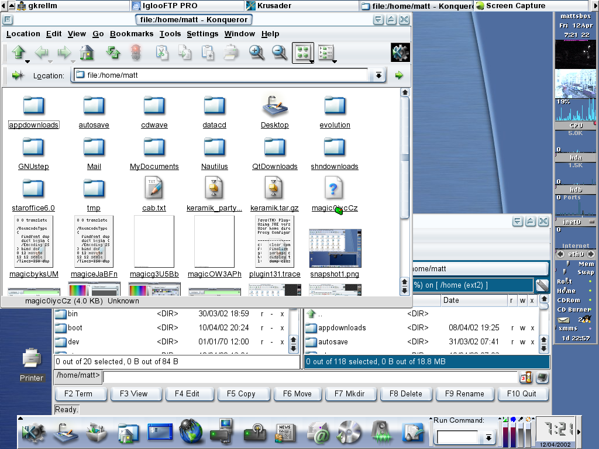The image size is (599, 449).
Task: Open the Bookmarks menu
Action: click(132, 33)
